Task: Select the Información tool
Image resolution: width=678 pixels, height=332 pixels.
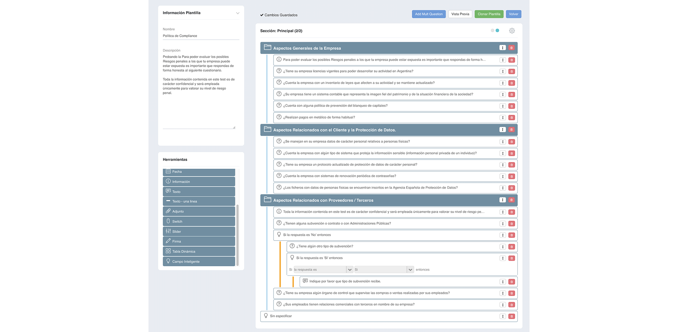Action: [x=199, y=182]
